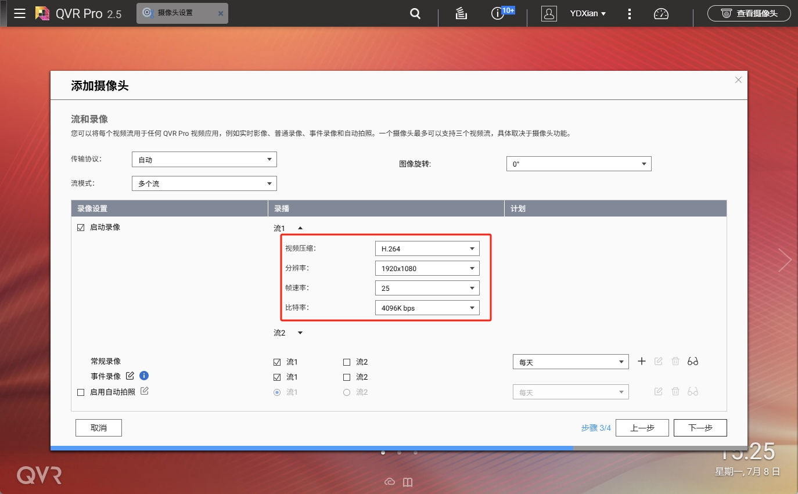798x494 pixels.
Task: Select 流2 radio button for auto snapshot
Action: (x=347, y=392)
